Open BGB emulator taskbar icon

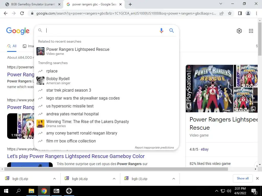[69, 191]
